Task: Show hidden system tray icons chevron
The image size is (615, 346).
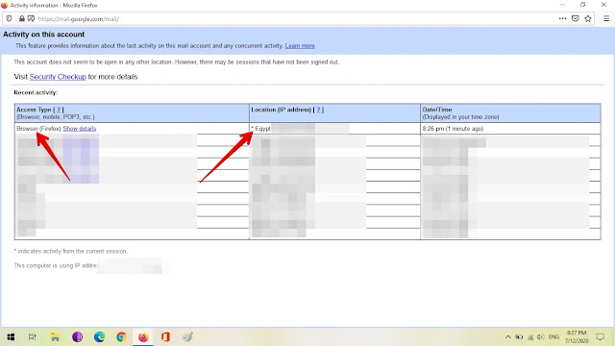Action: [x=508, y=337]
